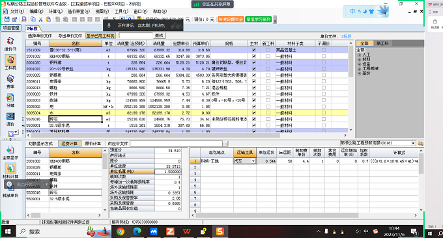
Task: Toggle 主材 checkbox for 钢纤维 row
Action: [253, 62]
